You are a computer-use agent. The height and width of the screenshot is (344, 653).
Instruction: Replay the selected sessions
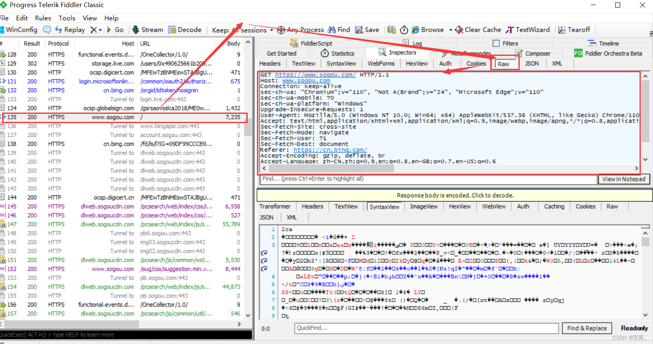(70, 30)
